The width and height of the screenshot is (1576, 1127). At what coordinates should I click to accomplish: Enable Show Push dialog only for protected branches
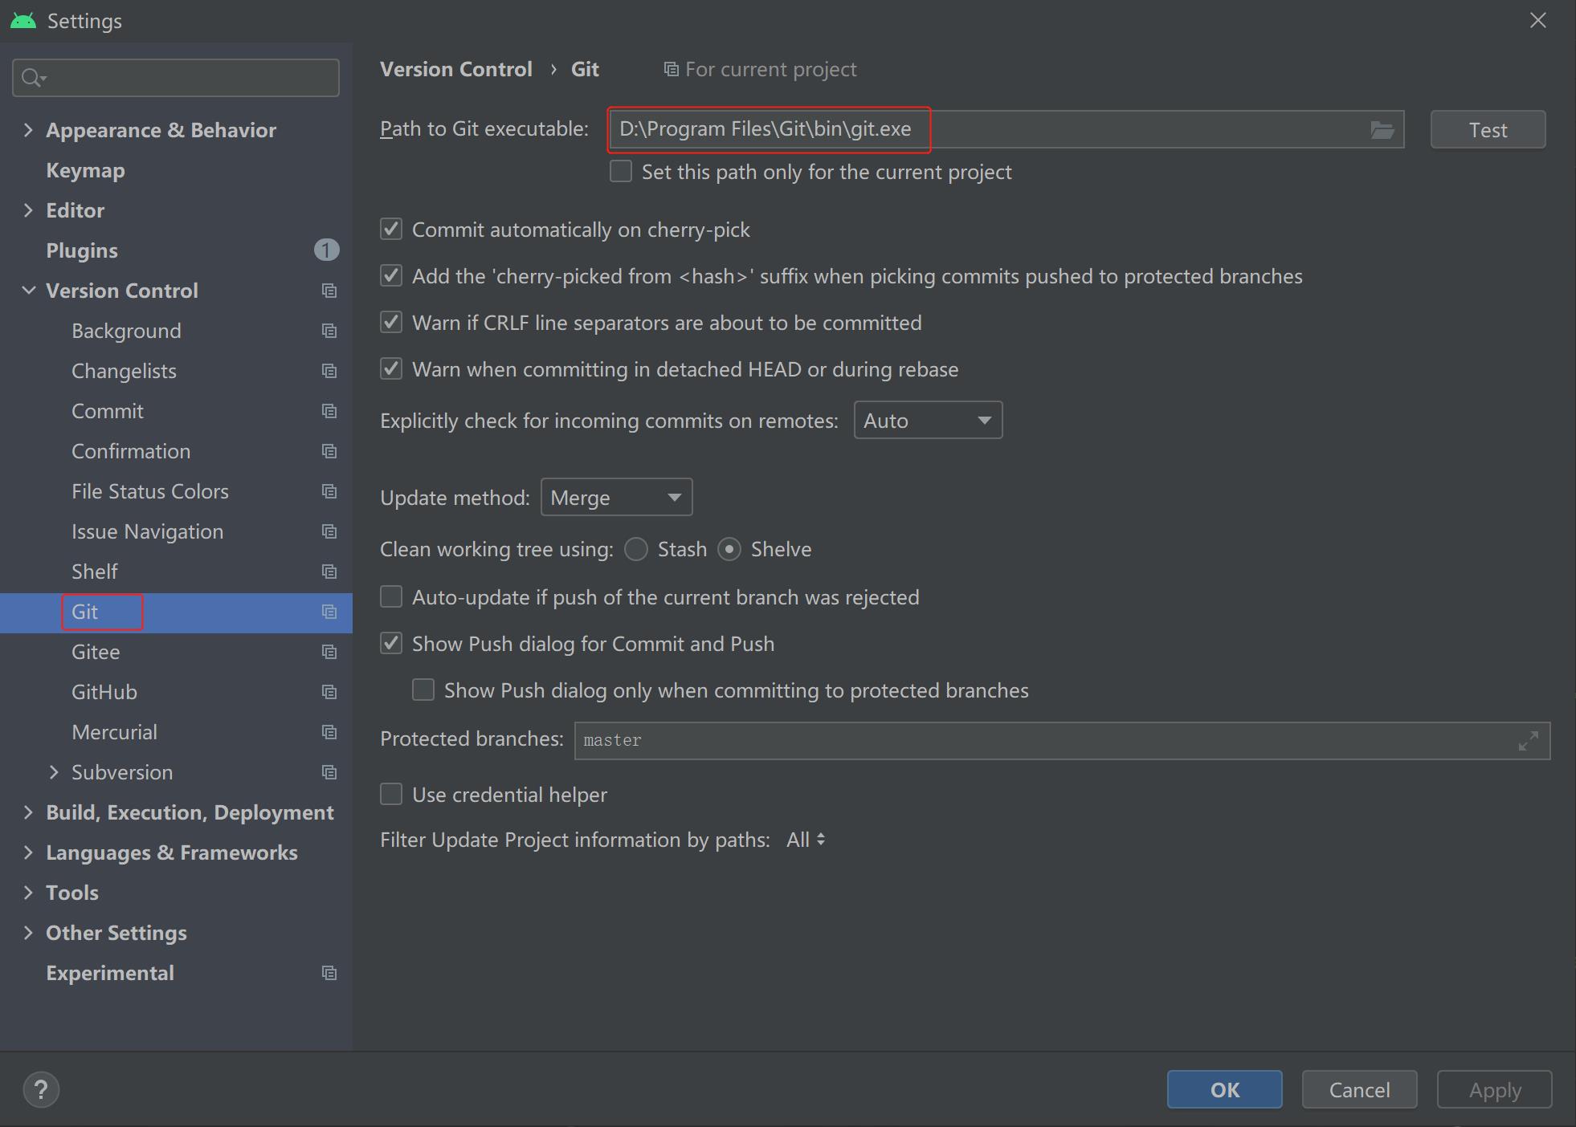(423, 690)
